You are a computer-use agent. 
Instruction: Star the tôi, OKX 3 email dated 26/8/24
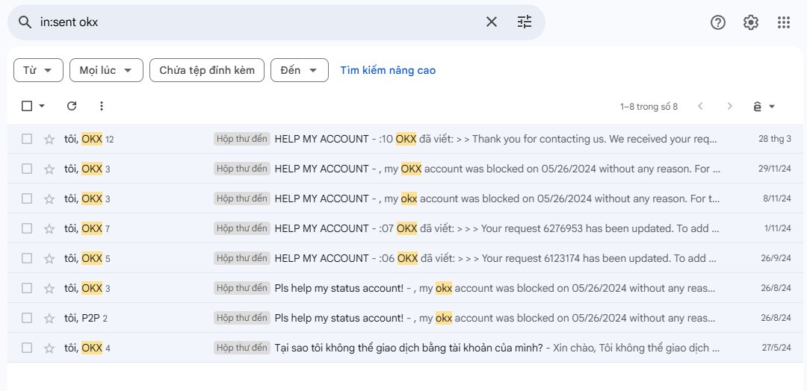click(49, 288)
